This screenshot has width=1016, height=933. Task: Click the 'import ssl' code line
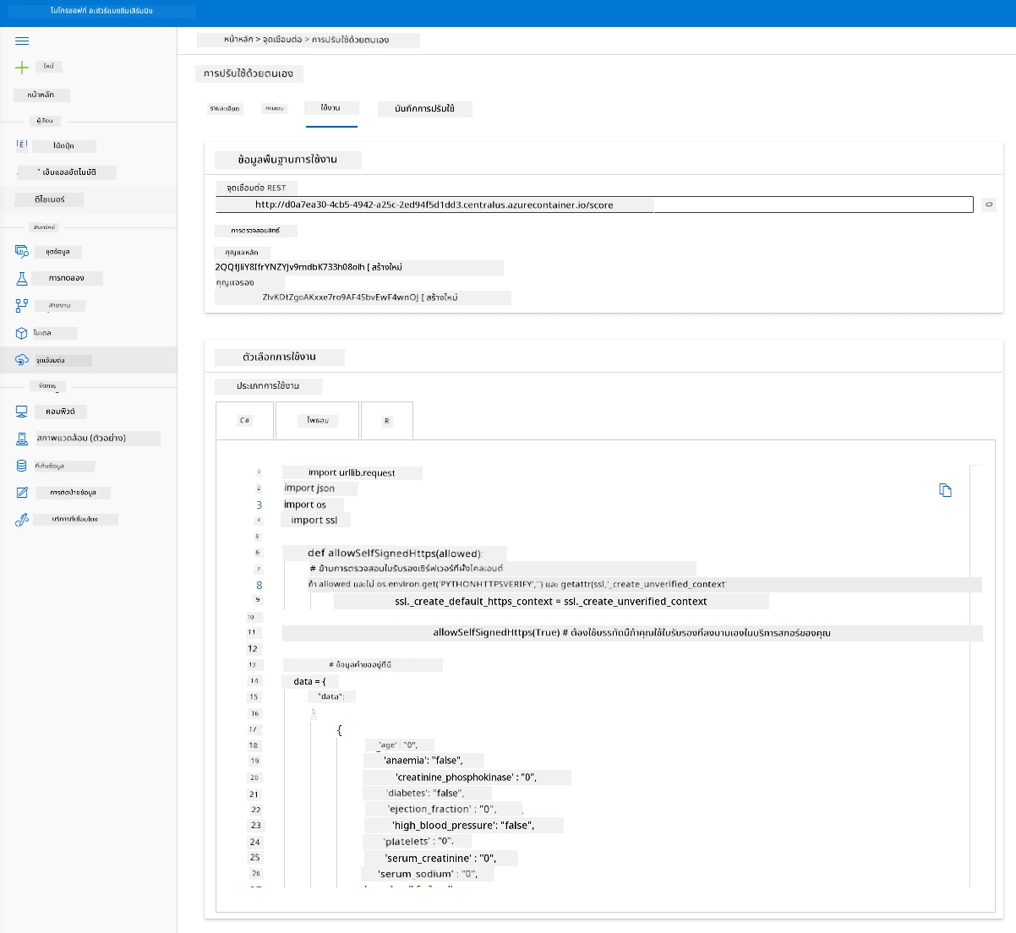314,521
